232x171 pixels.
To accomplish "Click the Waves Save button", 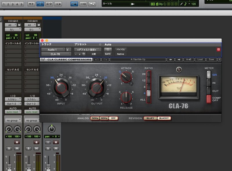I will coord(211,60).
